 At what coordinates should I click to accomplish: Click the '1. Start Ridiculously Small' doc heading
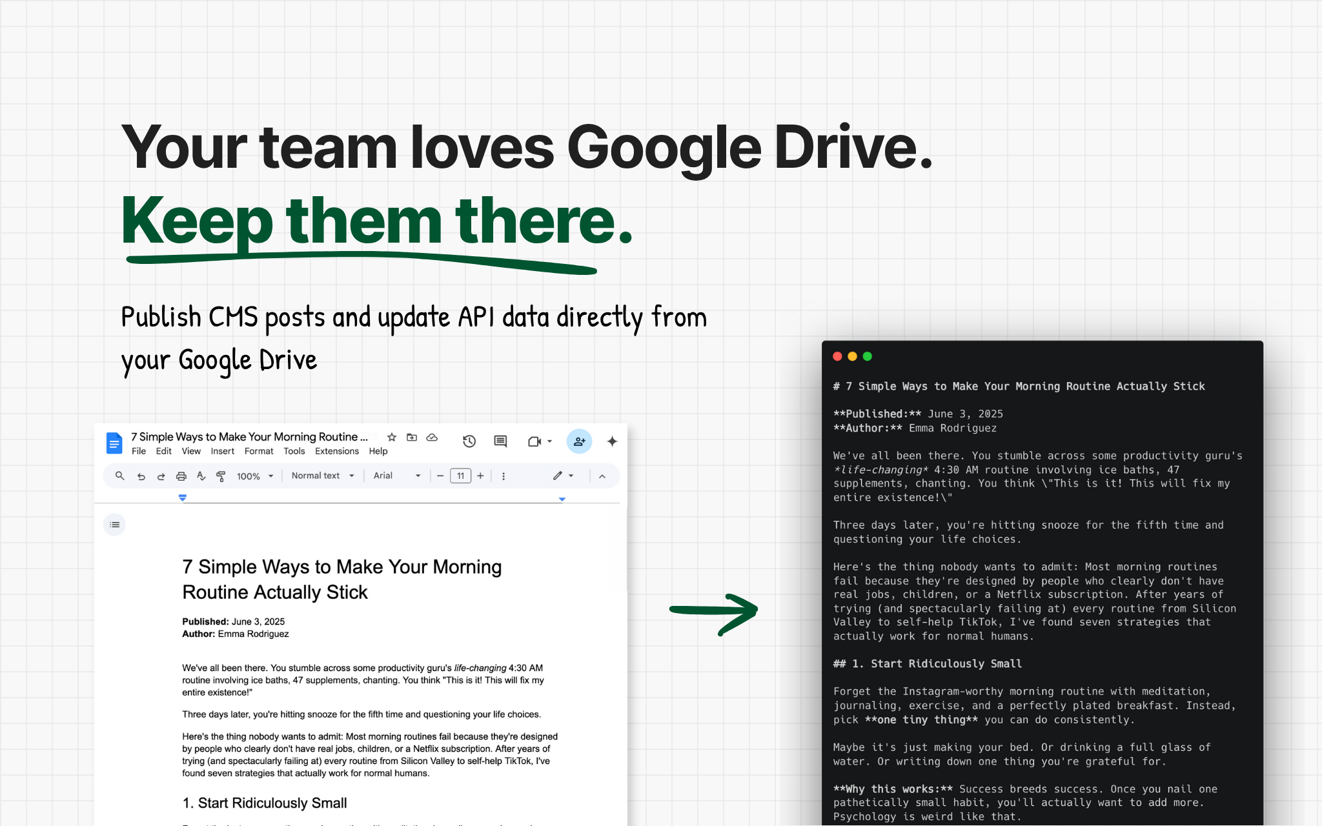265,803
